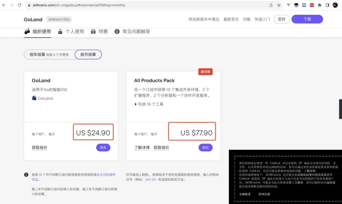Viewport: 342px width, 204px height.
Task: Open 功能 nav link
Action: (247, 19)
